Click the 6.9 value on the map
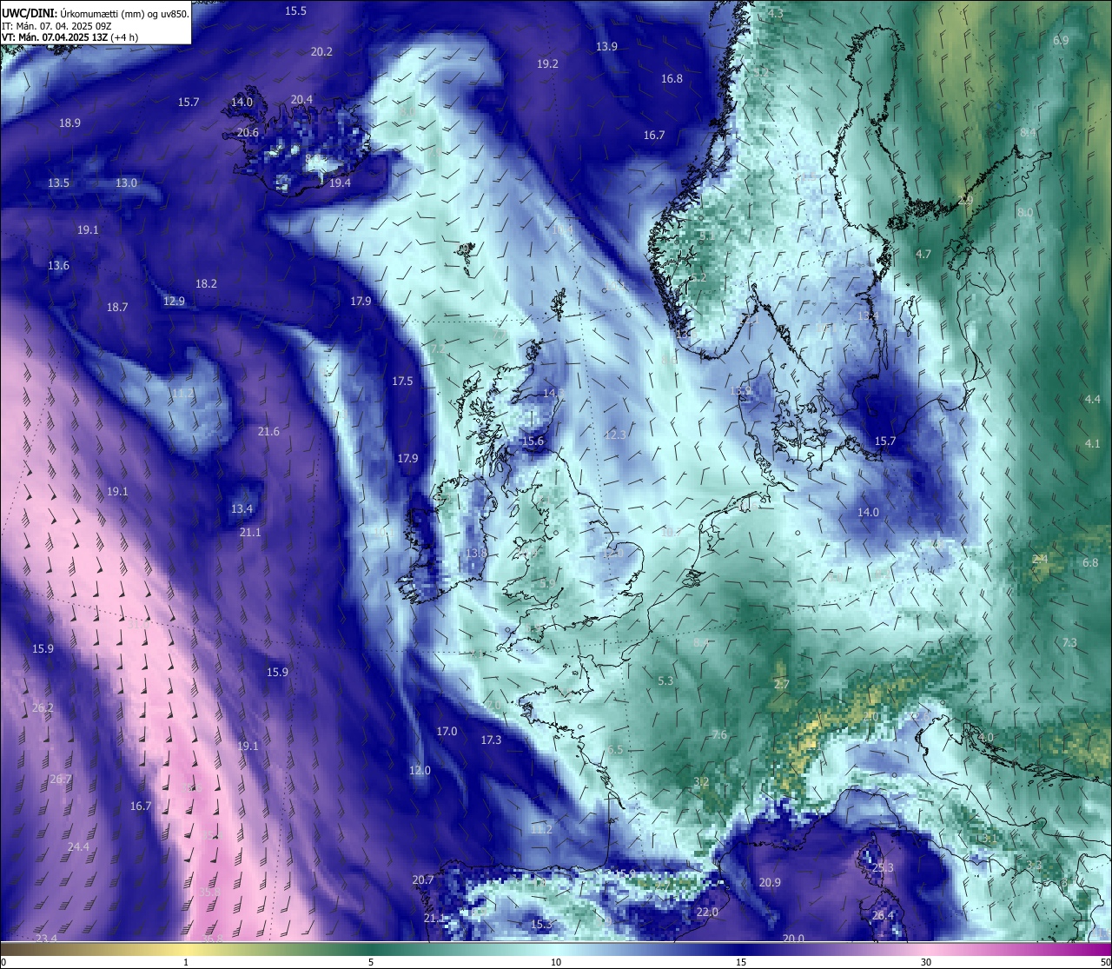Viewport: 1112px width, 969px height. click(1061, 40)
